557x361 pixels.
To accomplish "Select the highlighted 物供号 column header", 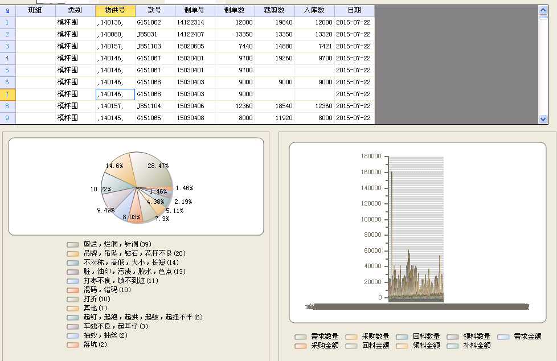I will 115,11.
